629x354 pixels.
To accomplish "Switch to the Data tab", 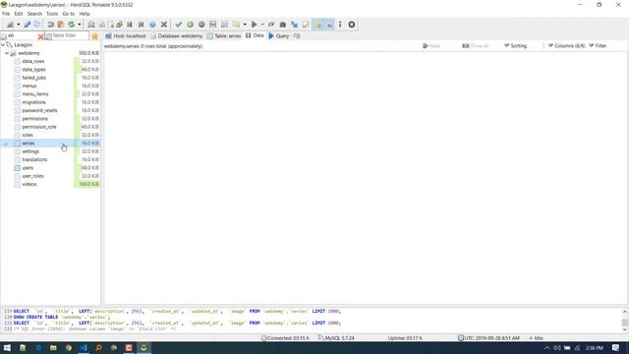I will click(x=255, y=35).
